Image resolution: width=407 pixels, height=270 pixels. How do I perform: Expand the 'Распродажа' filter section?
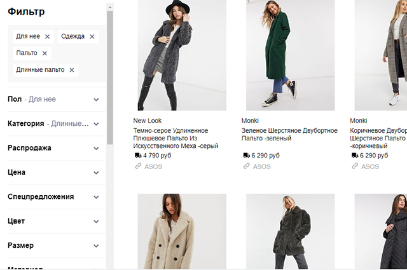click(96, 148)
